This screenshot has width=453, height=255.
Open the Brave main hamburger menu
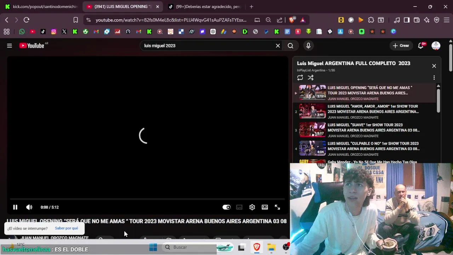click(x=447, y=20)
